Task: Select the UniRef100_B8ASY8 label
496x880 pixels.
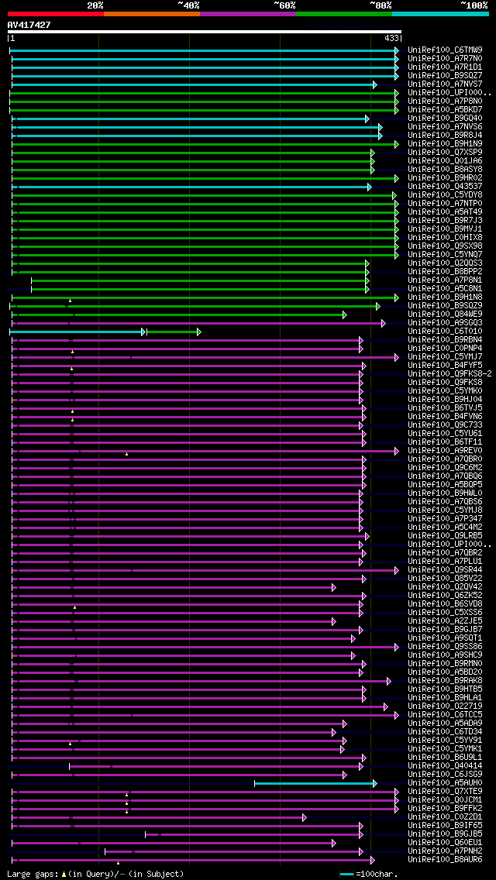Action: point(445,170)
